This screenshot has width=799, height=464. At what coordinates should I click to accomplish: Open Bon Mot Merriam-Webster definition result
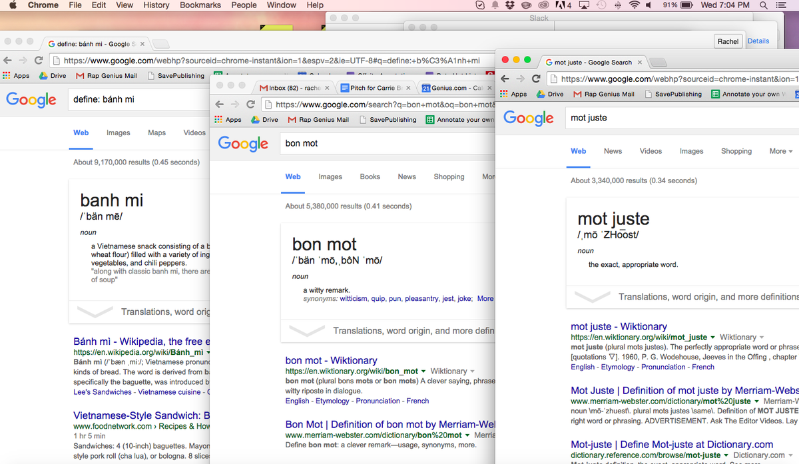pyautogui.click(x=391, y=424)
